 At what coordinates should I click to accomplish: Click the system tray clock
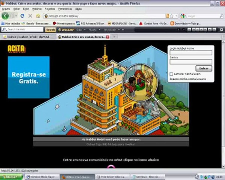tap(219, 177)
